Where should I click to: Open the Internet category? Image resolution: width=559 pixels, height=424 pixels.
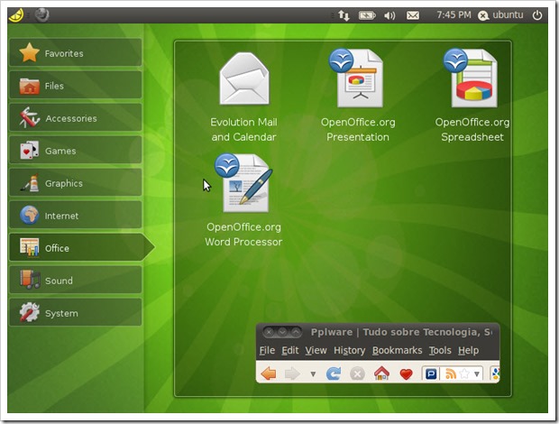click(75, 216)
